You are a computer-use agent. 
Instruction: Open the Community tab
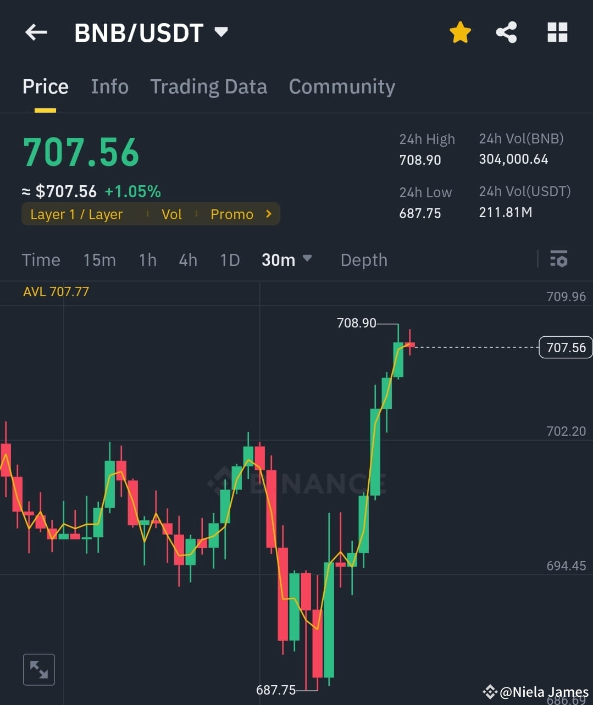coord(342,86)
